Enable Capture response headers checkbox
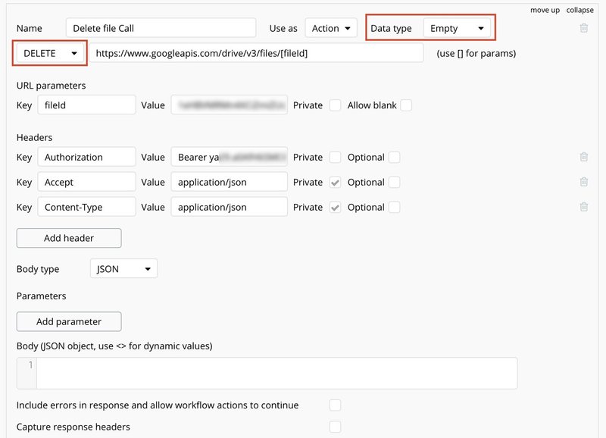606x438 pixels. (x=335, y=427)
